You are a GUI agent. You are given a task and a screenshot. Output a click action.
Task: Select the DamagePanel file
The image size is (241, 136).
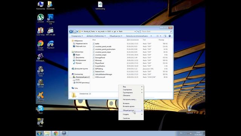point(100,57)
